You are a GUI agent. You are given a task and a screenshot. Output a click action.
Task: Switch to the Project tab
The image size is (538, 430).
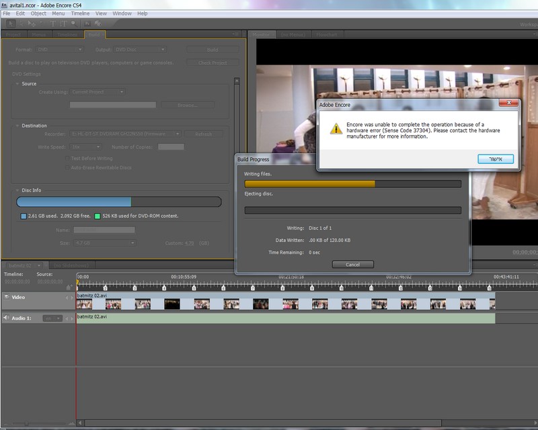pos(13,35)
